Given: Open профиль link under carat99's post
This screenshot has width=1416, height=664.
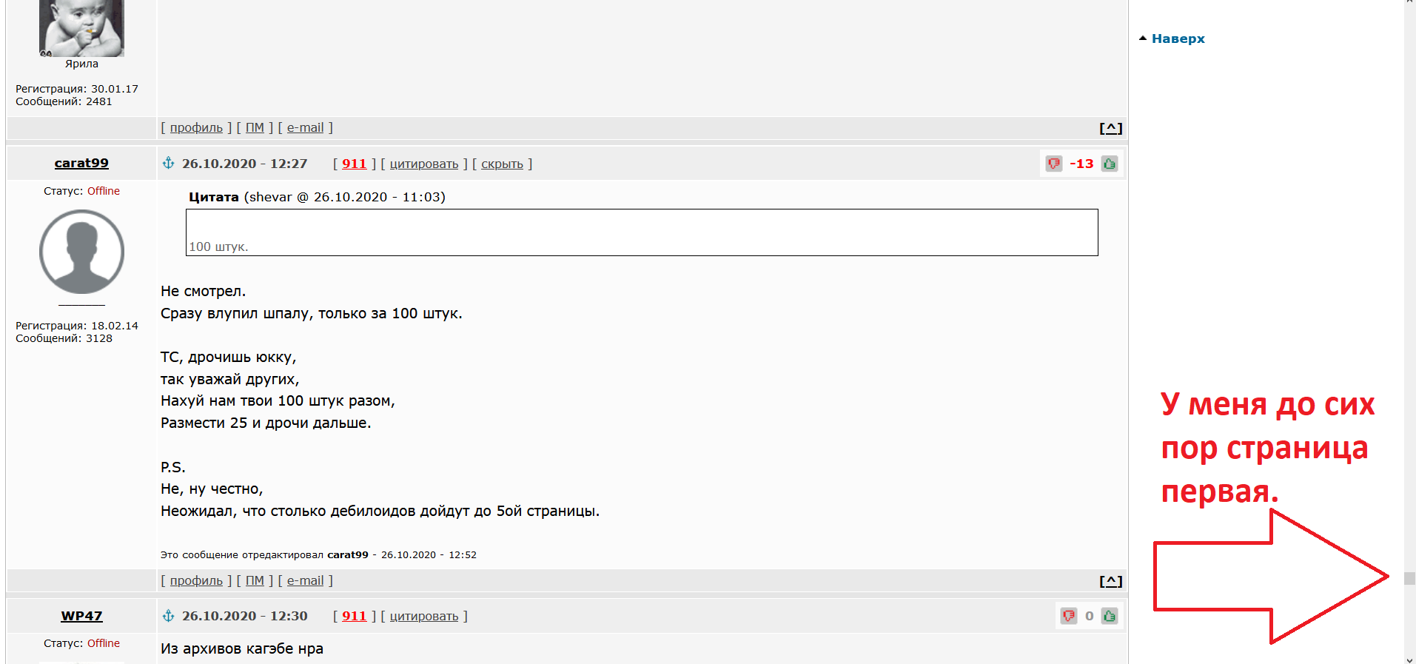Looking at the screenshot, I should (196, 580).
